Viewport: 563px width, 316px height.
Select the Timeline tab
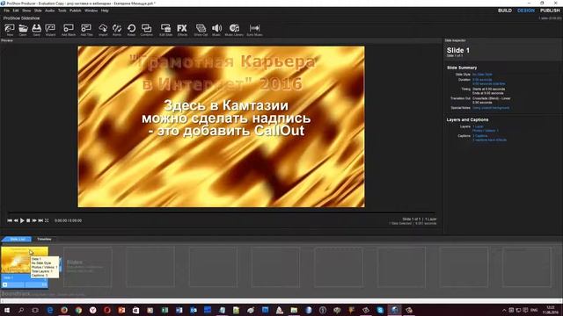pos(44,239)
